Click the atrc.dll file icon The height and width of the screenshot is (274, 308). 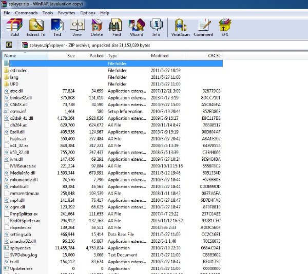(x=7, y=91)
